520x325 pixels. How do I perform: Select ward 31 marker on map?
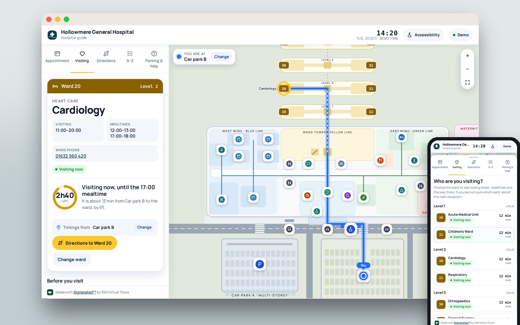coord(371,65)
